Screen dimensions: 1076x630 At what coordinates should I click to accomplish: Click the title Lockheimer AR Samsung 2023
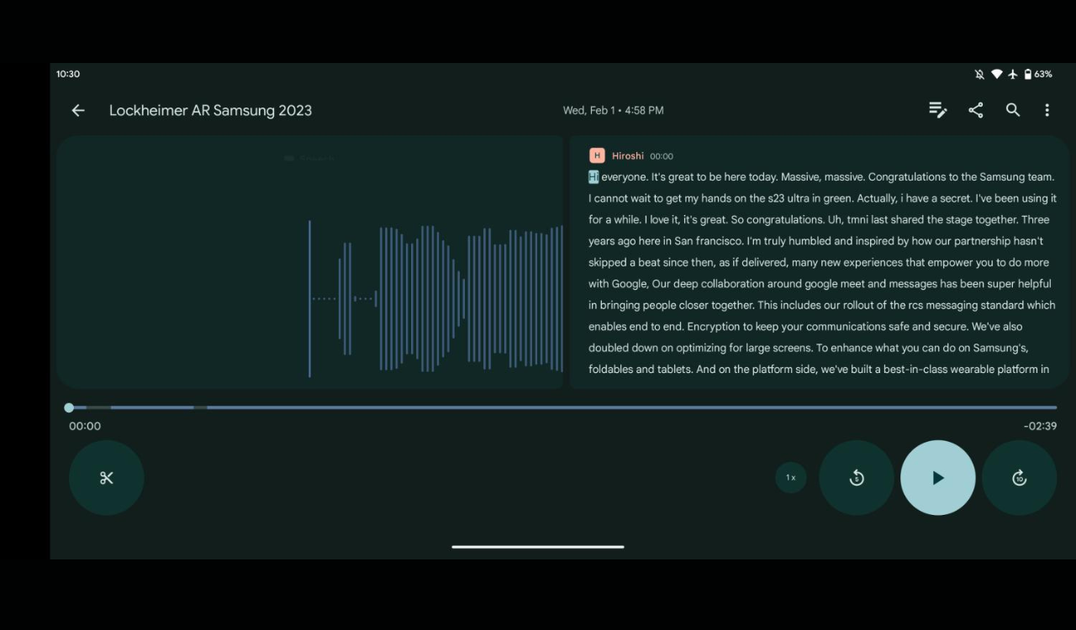point(210,110)
